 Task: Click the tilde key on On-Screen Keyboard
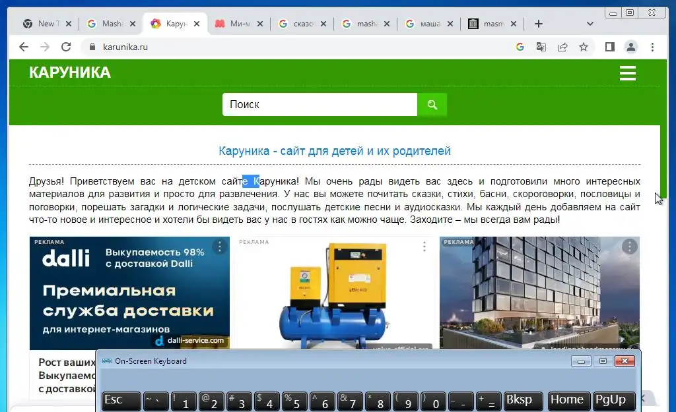(156, 401)
